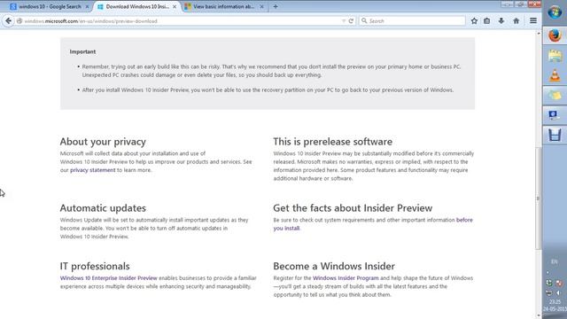Close the Download Windows 10 Insider tab
The height and width of the screenshot is (319, 567).
coord(175,6)
